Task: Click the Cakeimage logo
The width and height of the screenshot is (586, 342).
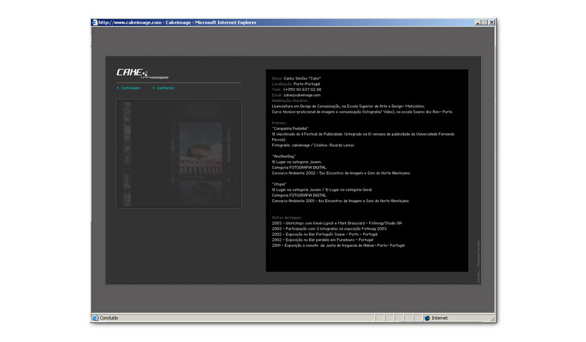Action: click(142, 73)
